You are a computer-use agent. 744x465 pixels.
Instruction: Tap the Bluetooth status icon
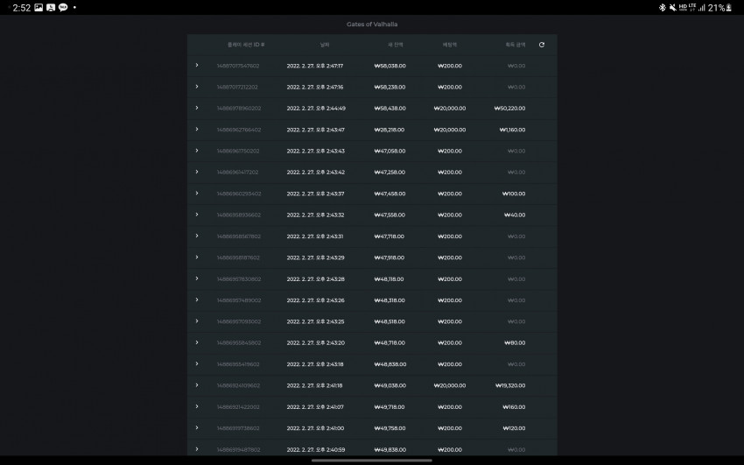click(663, 7)
